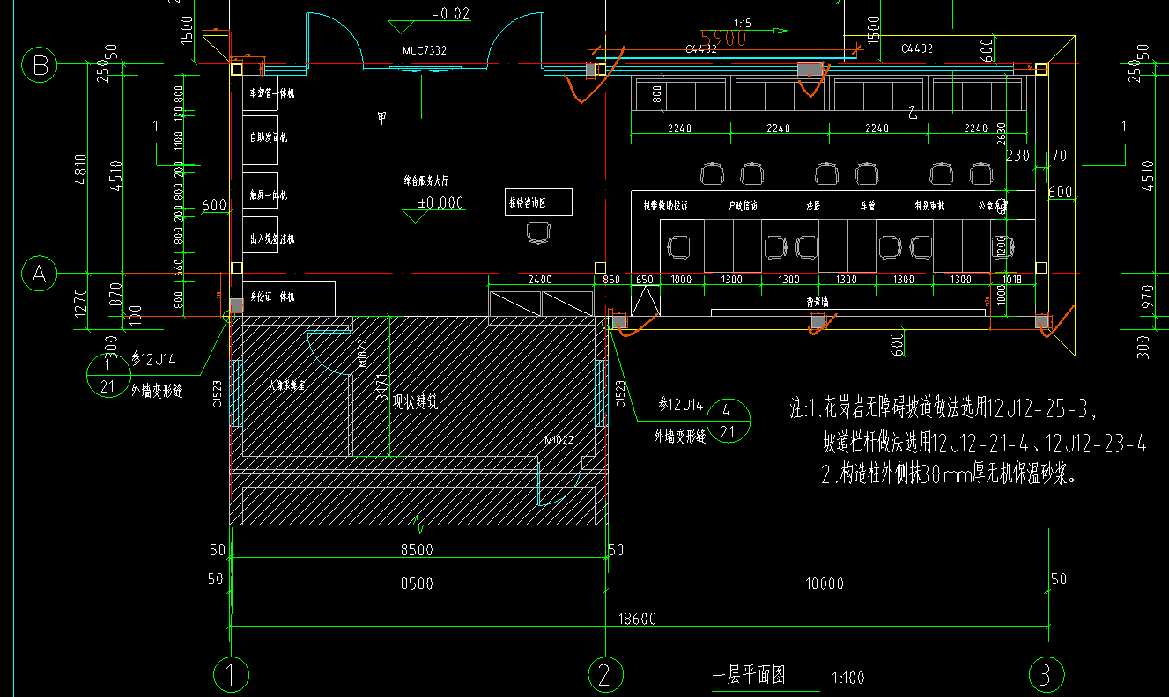Click the MLC7332 door-window label
Image resolution: width=1169 pixels, height=697 pixels.
(424, 50)
